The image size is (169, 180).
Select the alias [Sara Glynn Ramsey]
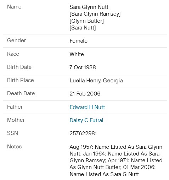95,14
